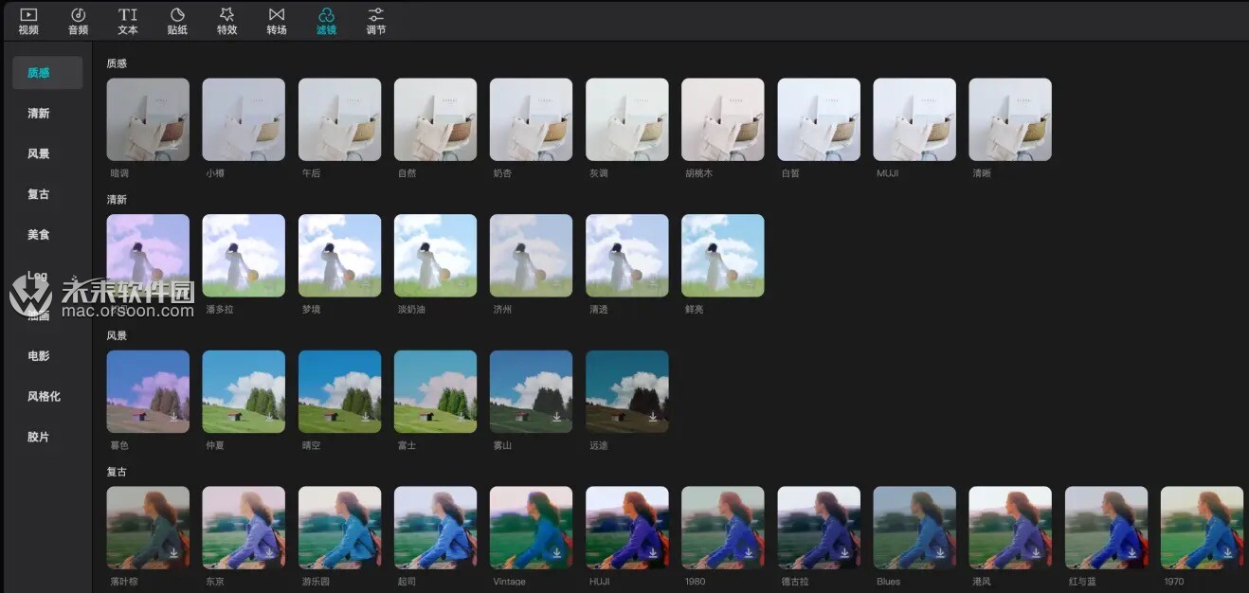The height and width of the screenshot is (593, 1249).
Task: Select the 滤镜 (Filters) tab
Action: click(326, 21)
